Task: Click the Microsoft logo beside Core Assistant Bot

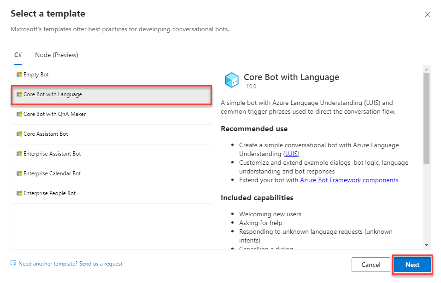Action: coord(19,134)
